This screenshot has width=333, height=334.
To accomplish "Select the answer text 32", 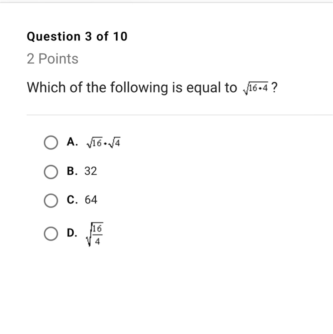I will (x=91, y=171).
